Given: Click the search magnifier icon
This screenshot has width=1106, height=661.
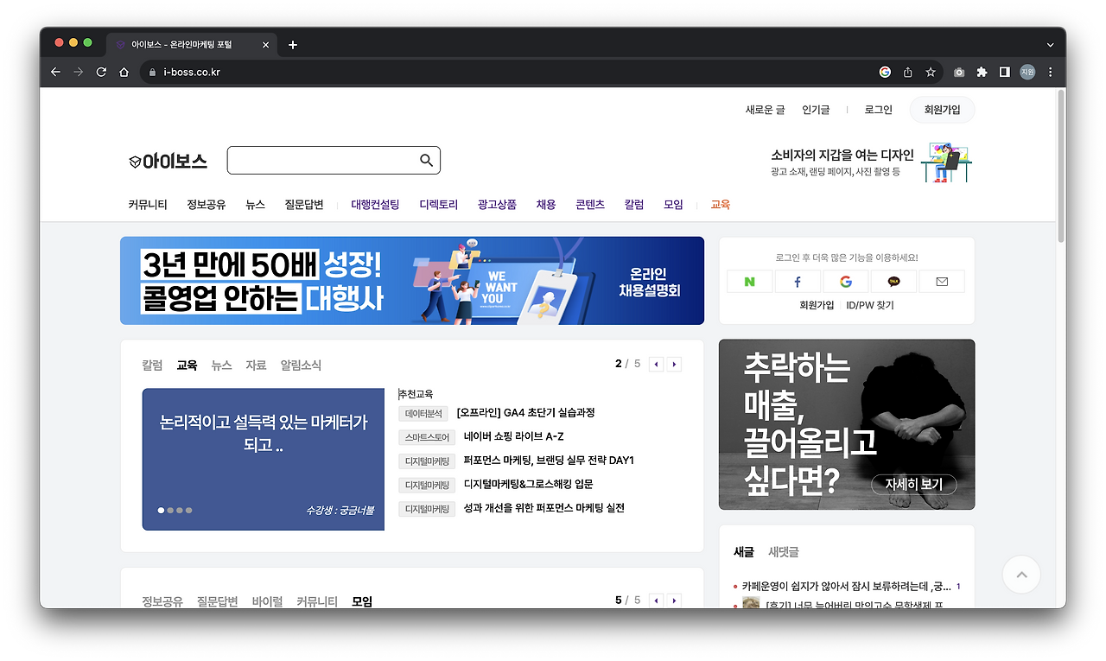Looking at the screenshot, I should point(425,160).
